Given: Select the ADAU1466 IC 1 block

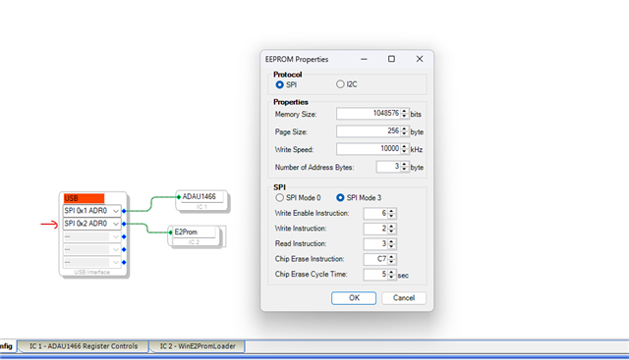Looking at the screenshot, I should (x=201, y=201).
